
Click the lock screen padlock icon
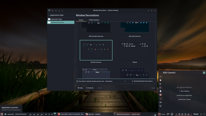(201, 114)
